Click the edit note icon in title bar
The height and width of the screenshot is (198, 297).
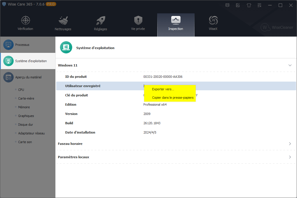pyautogui.click(x=238, y=5)
